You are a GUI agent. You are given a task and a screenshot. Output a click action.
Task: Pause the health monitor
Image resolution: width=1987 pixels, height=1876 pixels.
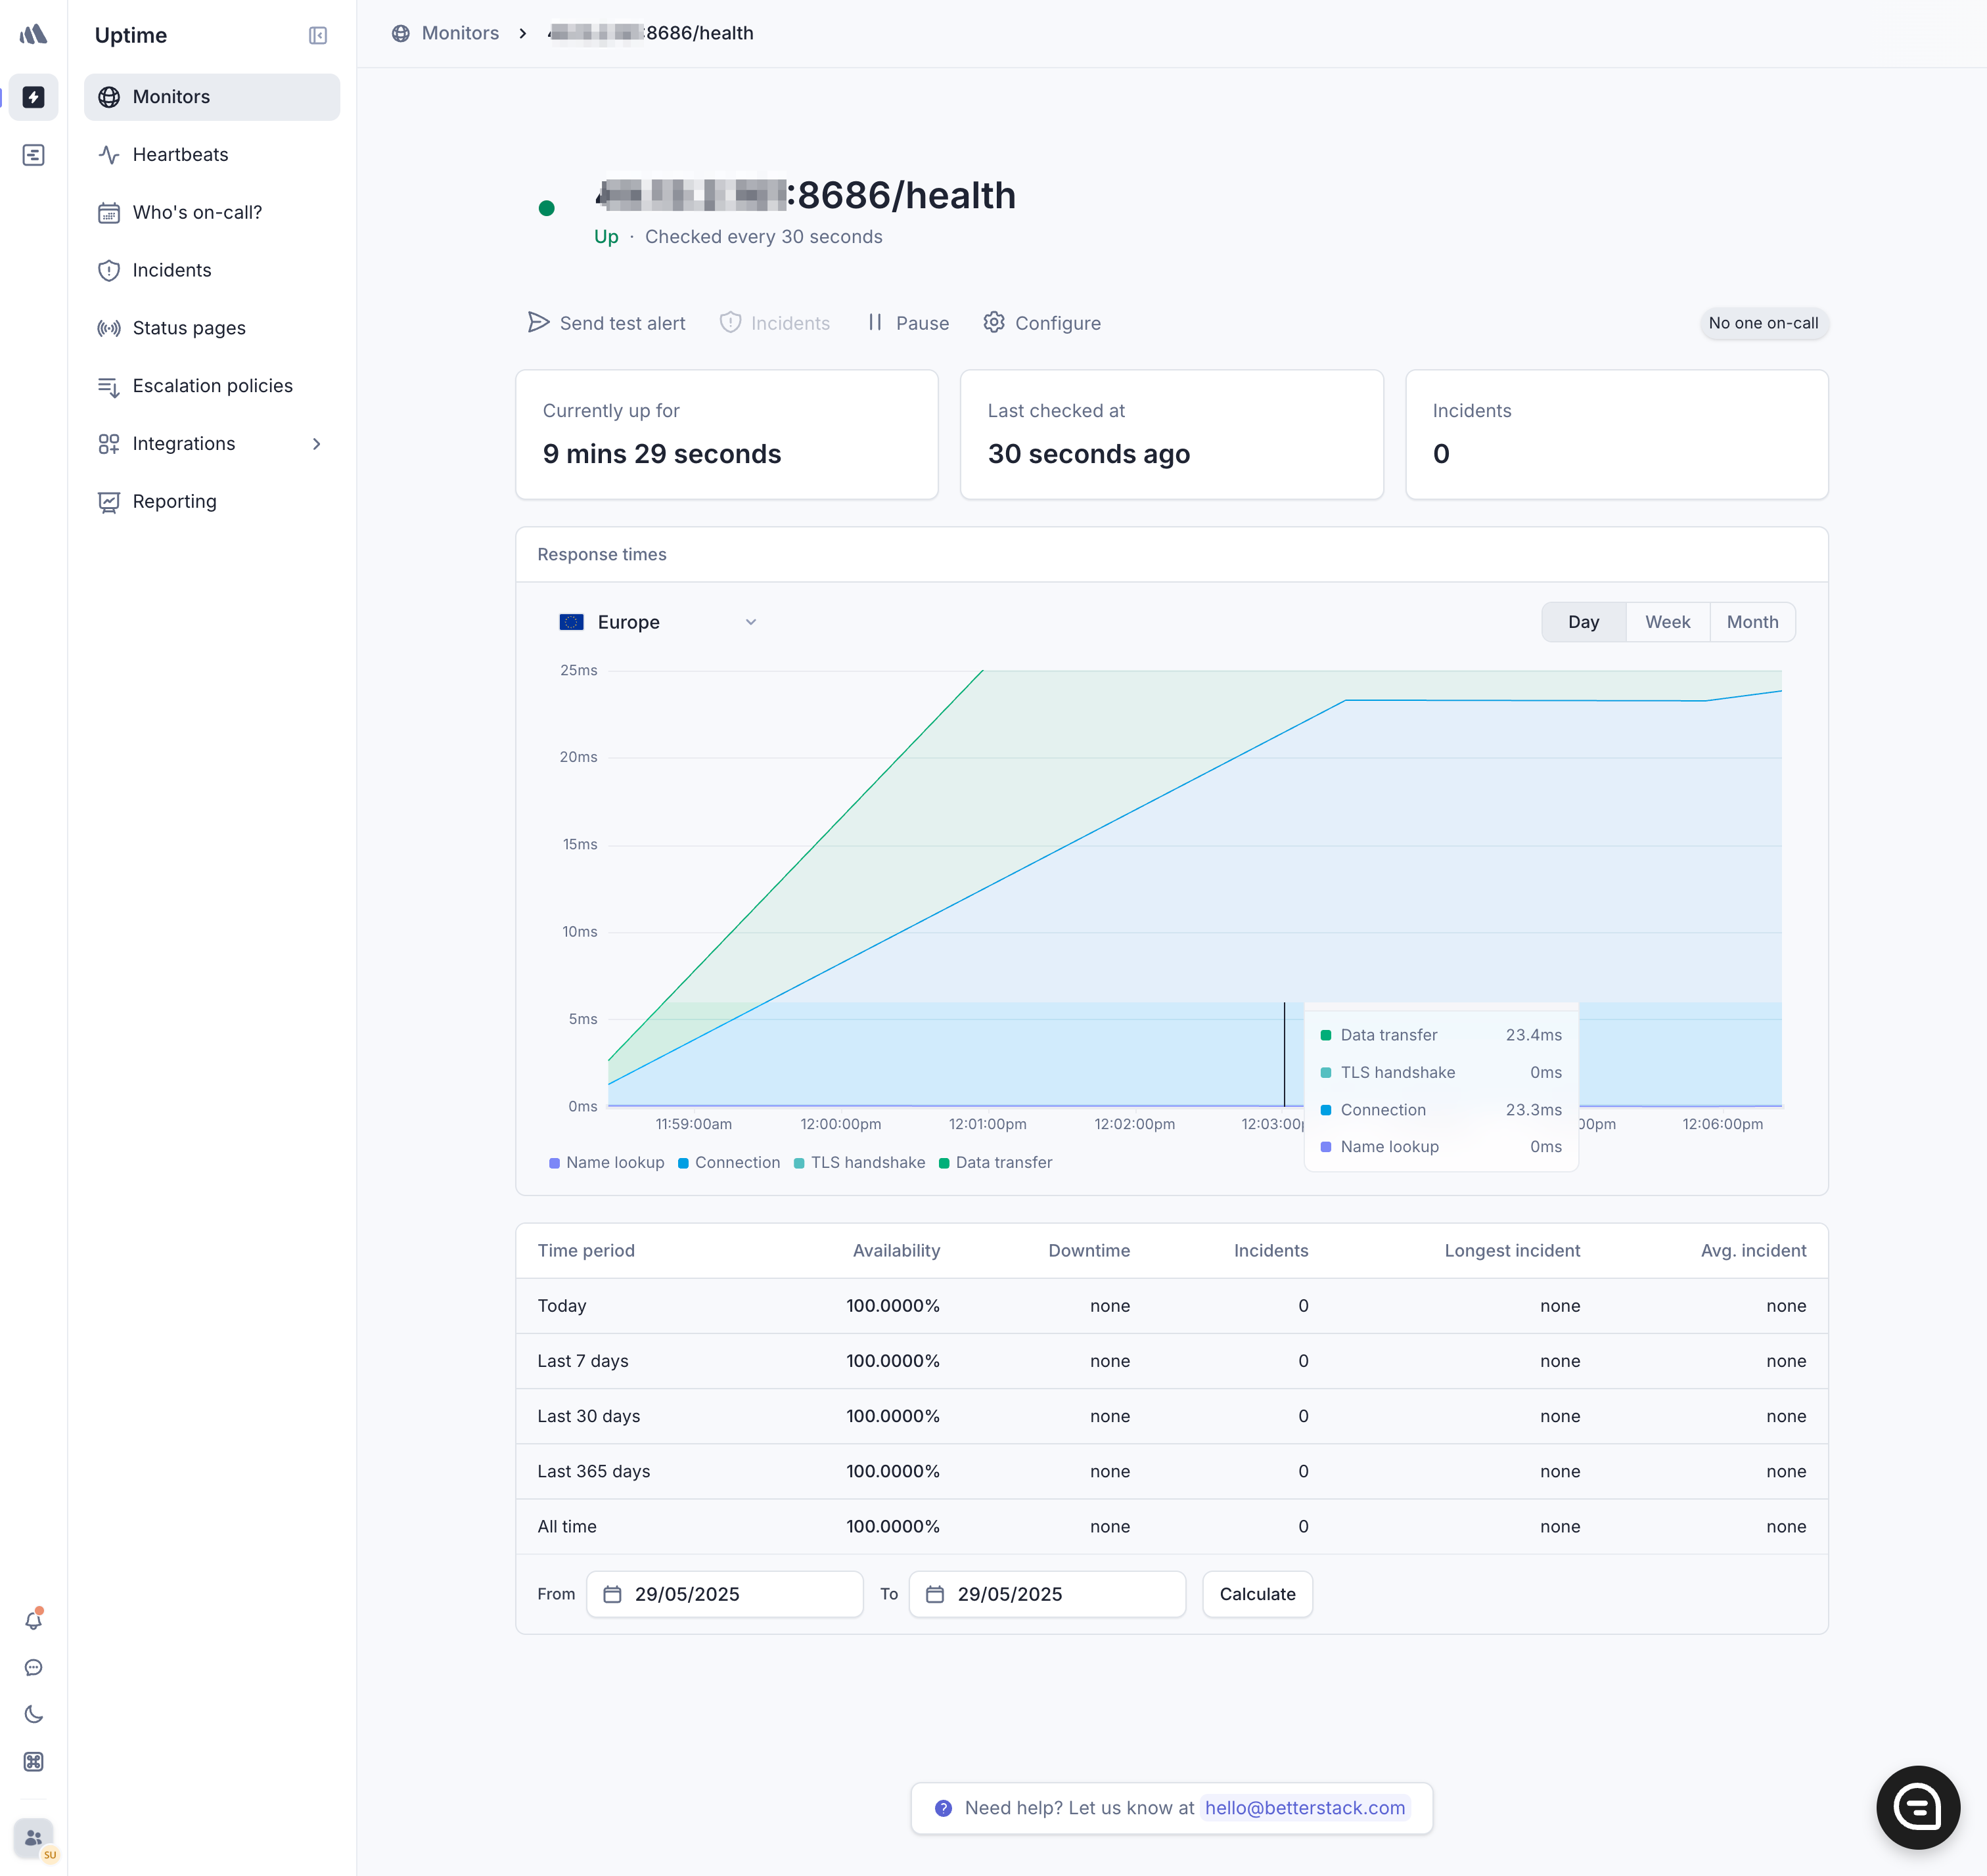click(x=907, y=322)
